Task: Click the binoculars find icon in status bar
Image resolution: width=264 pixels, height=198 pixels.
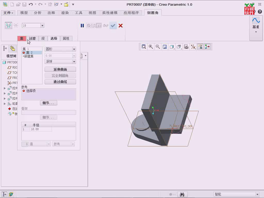Action: (x=182, y=194)
